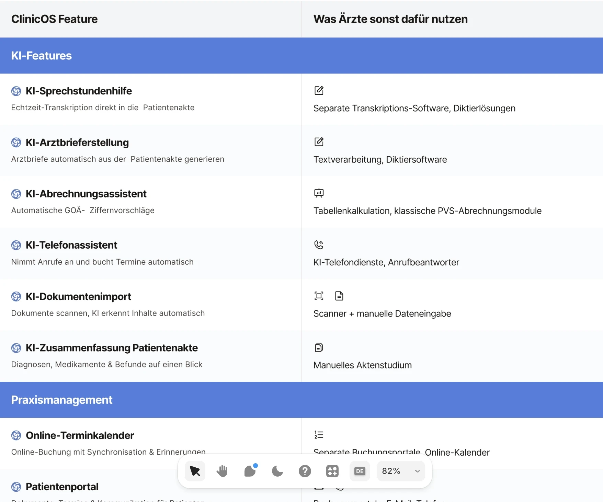
Task: Click text Manuelles Aktenstudium
Action: [363, 365]
